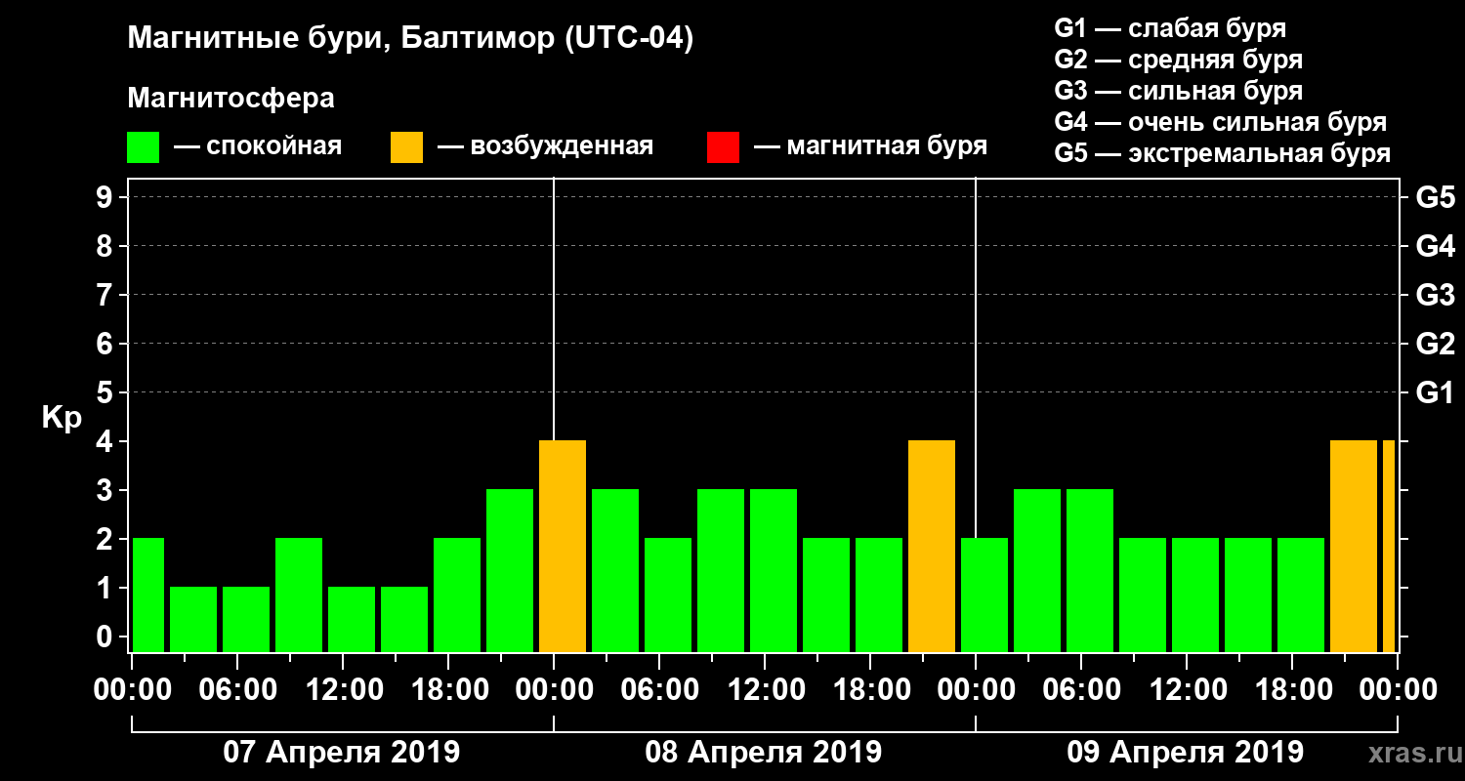1465x781 pixels.
Task: Click green Kp 3 bar at 12:00 on 08 Апреля
Action: click(x=774, y=570)
